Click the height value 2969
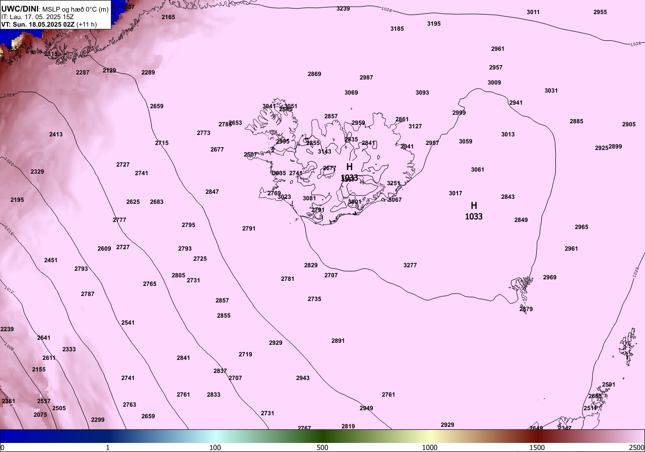 pyautogui.click(x=550, y=277)
